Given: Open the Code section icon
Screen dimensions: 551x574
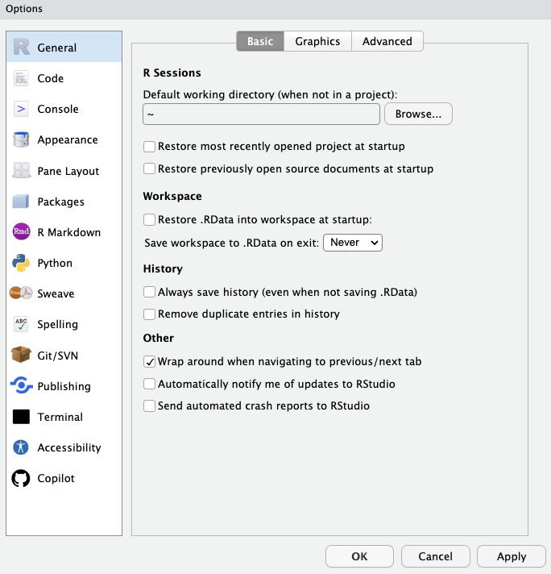Looking at the screenshot, I should [x=22, y=78].
